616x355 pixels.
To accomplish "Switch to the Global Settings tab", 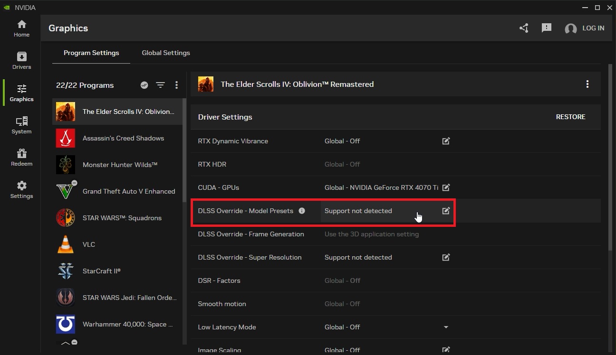I will point(166,53).
